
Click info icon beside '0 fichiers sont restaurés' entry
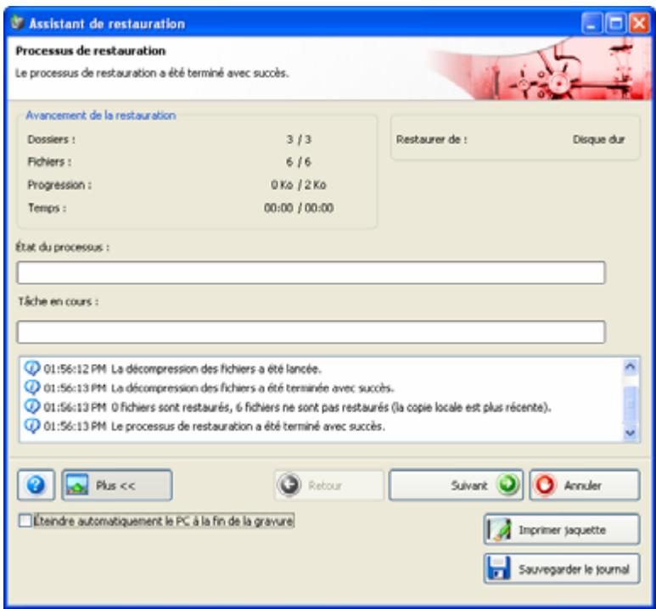click(x=32, y=406)
